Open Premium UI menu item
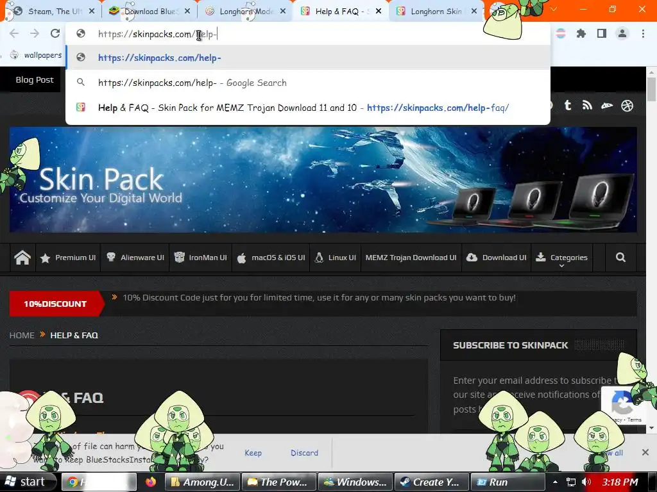Viewport: 657px width, 492px height. click(68, 258)
